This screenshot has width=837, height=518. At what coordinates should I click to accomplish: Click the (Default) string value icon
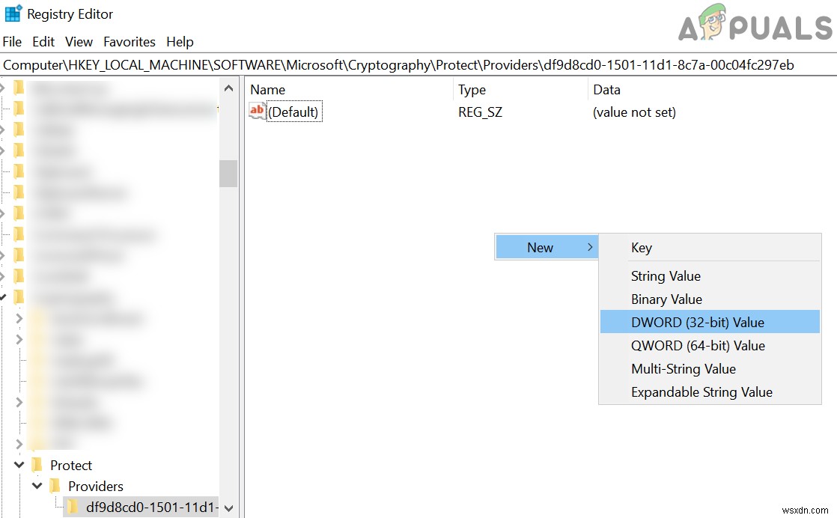tap(257, 111)
